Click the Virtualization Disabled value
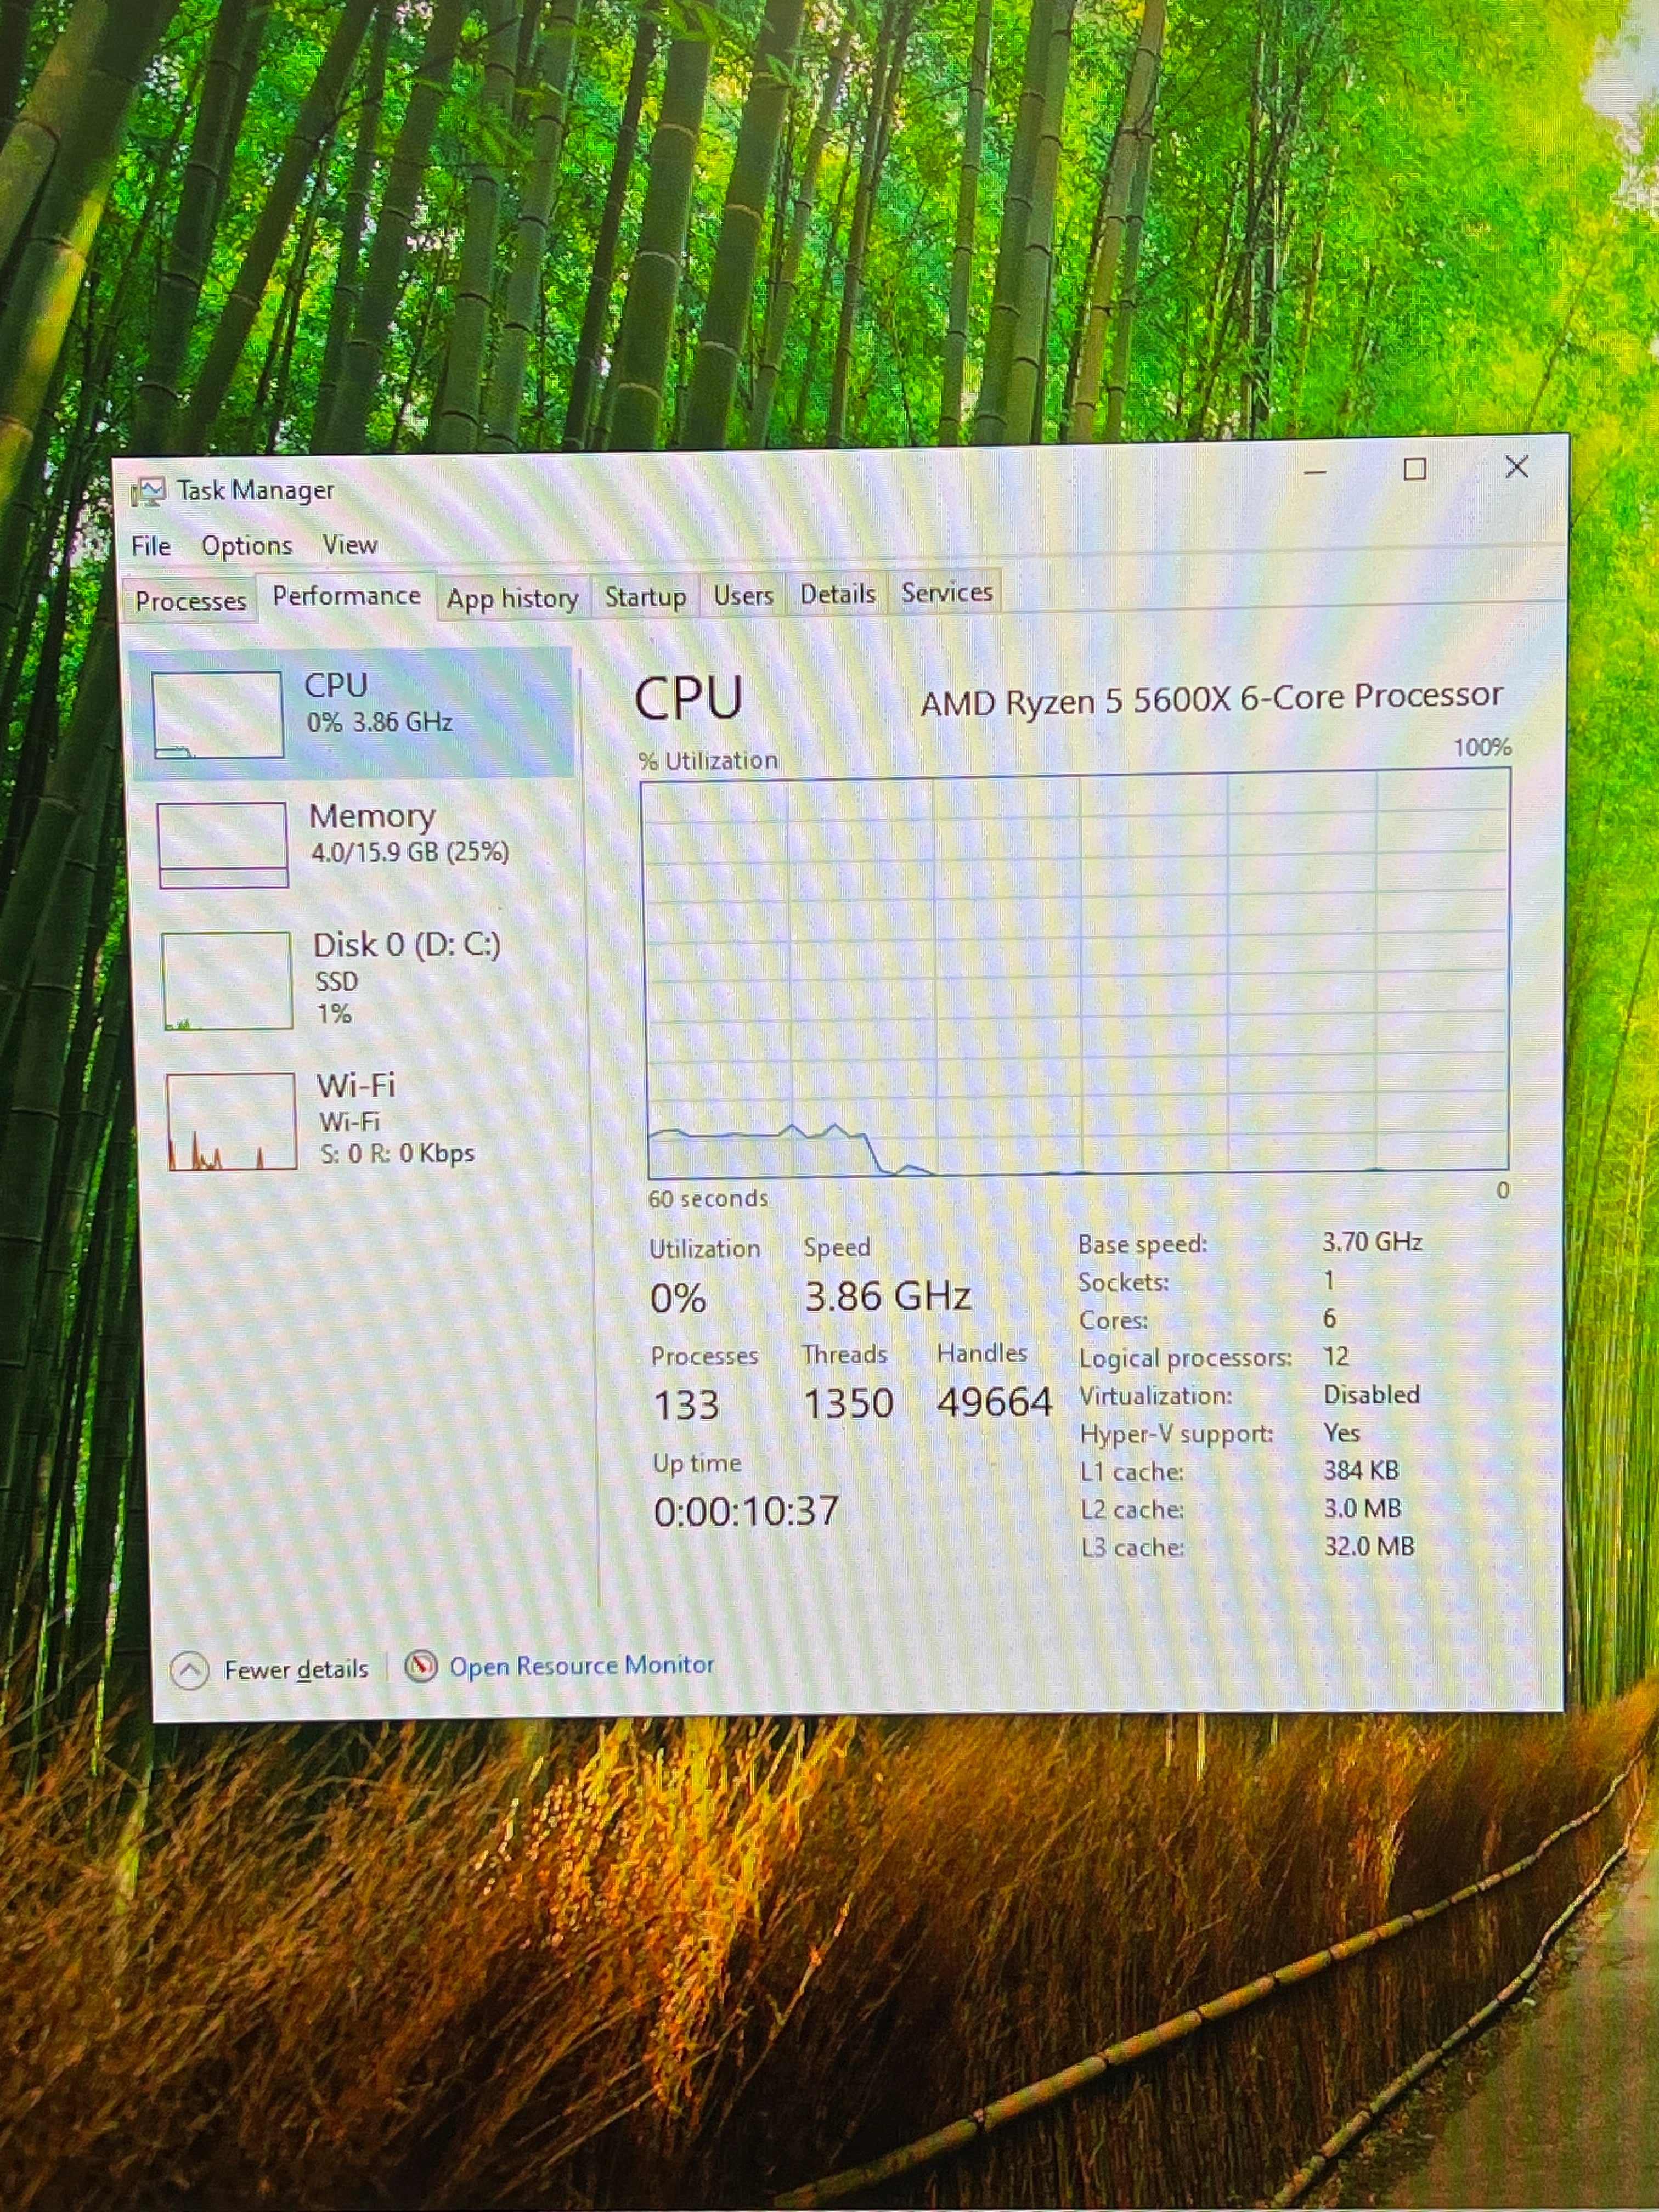 (x=1371, y=1394)
